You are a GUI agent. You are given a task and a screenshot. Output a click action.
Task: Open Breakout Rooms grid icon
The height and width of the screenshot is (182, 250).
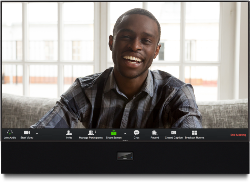pyautogui.click(x=195, y=133)
